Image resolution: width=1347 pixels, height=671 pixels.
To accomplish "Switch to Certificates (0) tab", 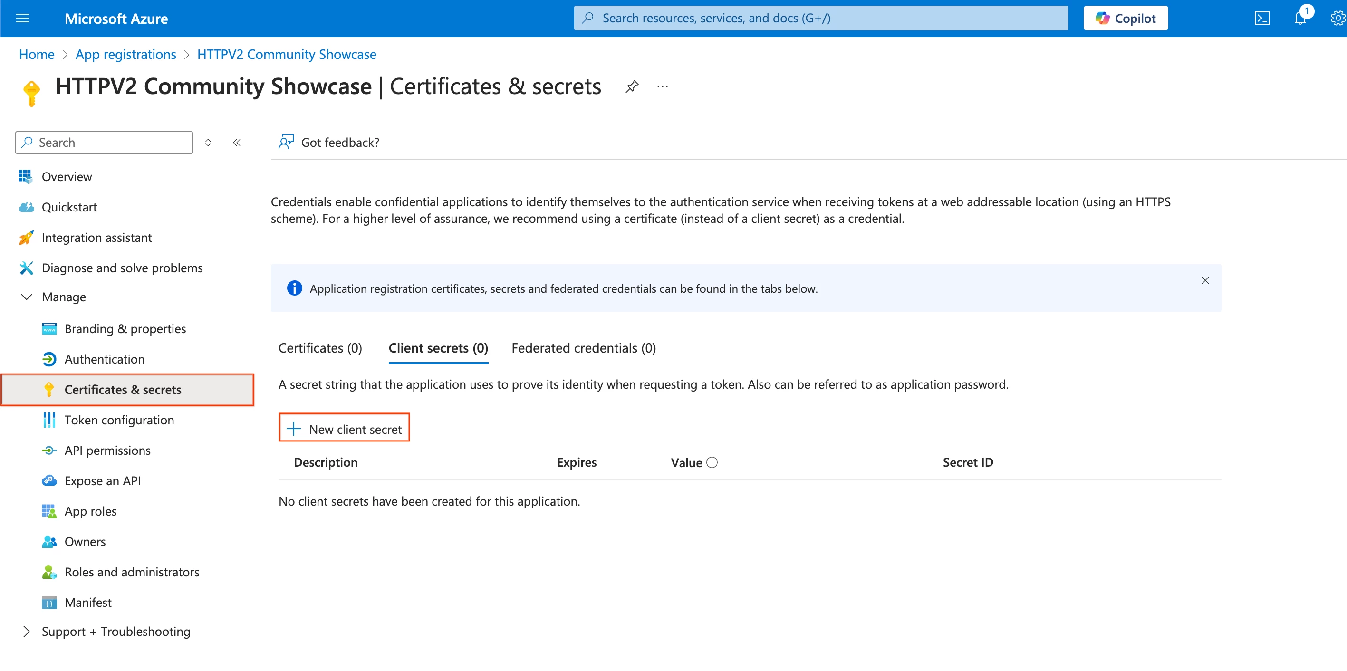I will click(x=320, y=348).
